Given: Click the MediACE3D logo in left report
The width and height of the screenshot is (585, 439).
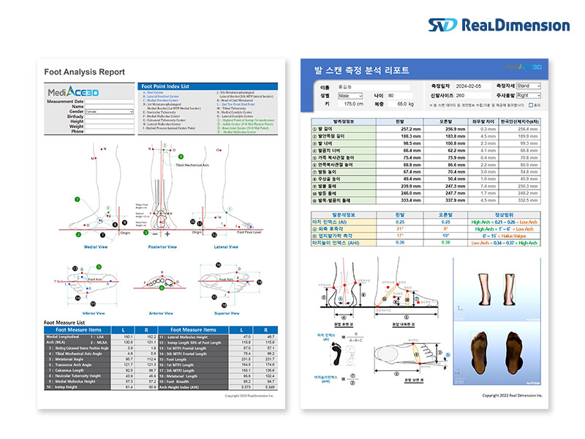Looking at the screenshot, I should point(72,93).
